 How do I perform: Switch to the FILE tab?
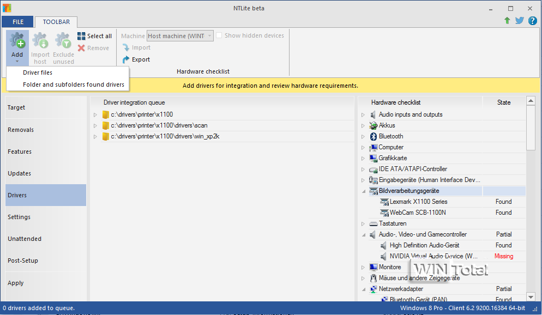pyautogui.click(x=18, y=22)
